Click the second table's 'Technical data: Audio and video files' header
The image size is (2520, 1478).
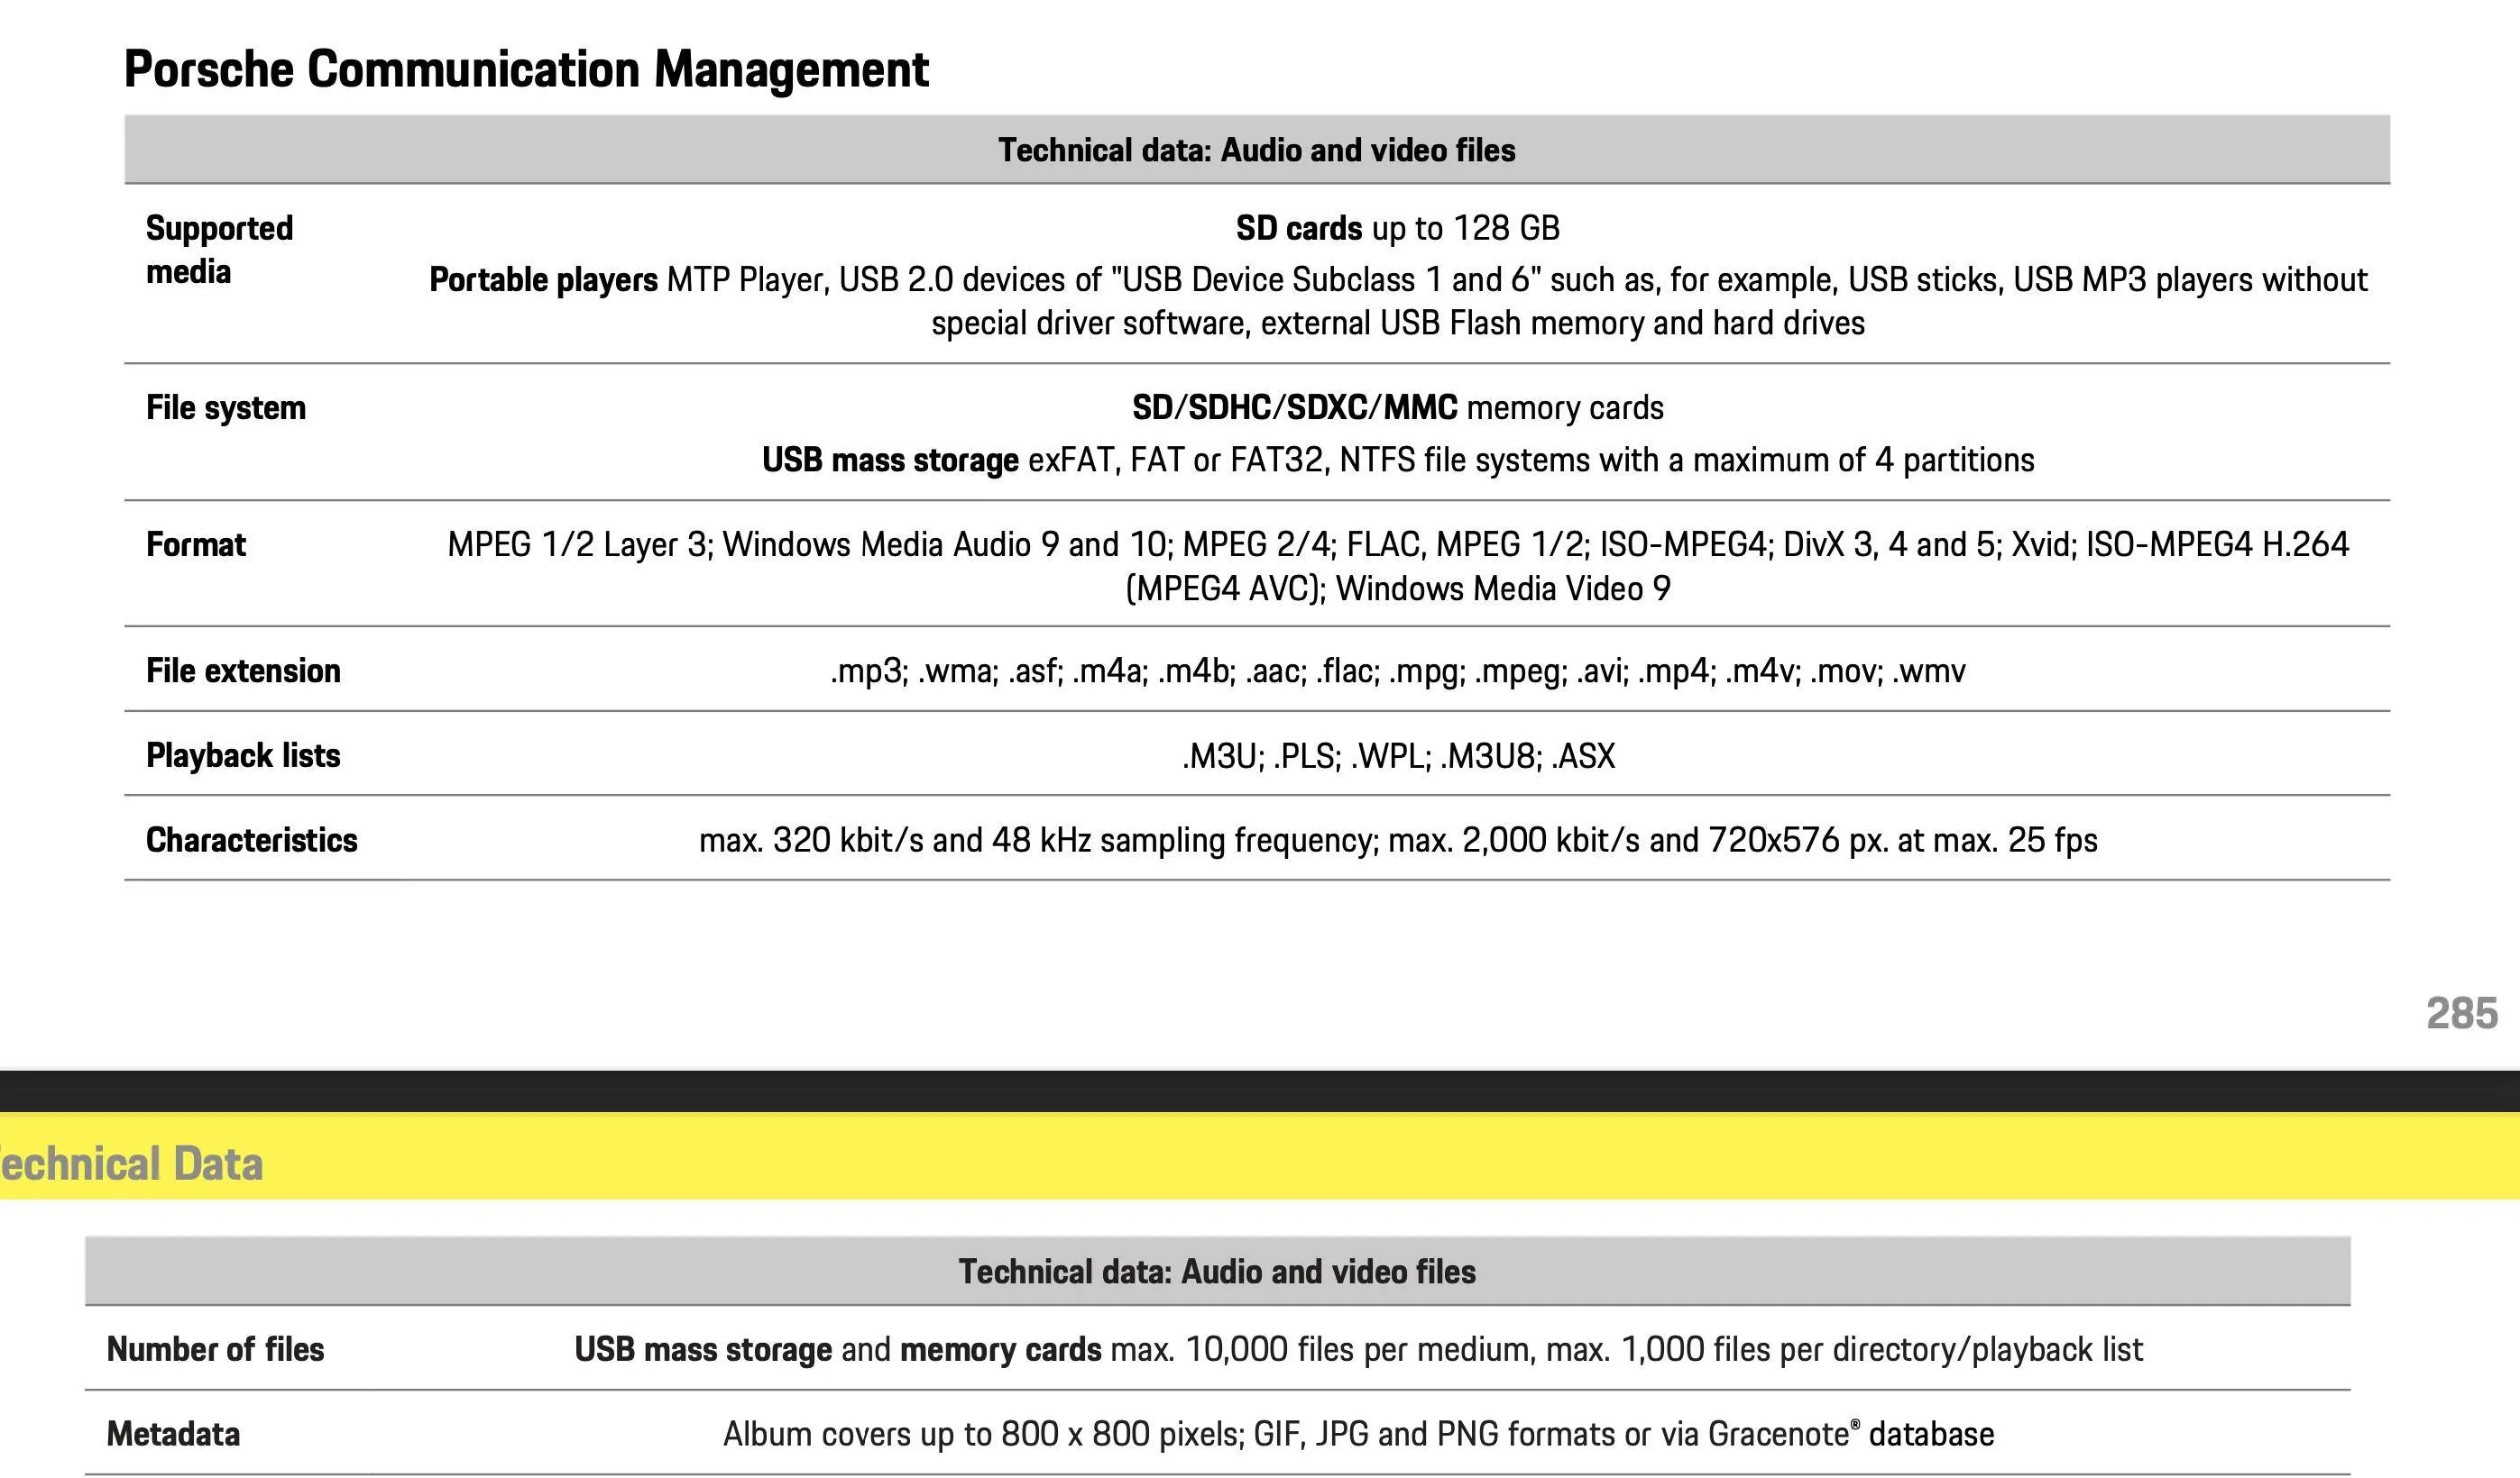click(x=1217, y=1271)
